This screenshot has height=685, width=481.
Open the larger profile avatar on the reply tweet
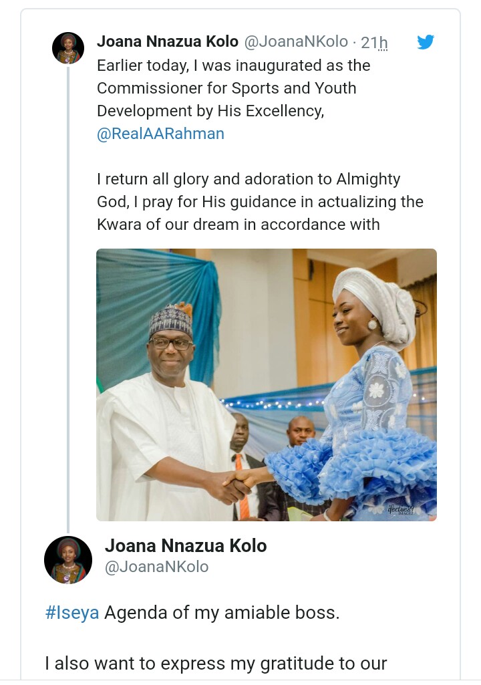(x=68, y=559)
